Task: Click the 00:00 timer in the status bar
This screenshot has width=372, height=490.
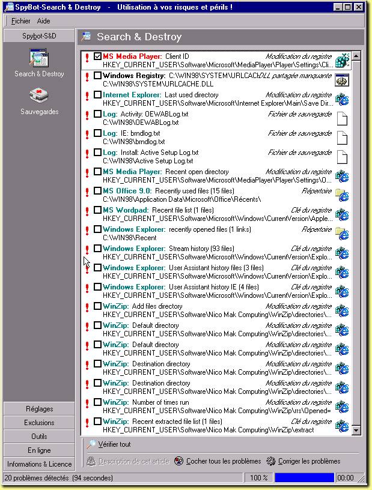Action: pyautogui.click(x=346, y=478)
